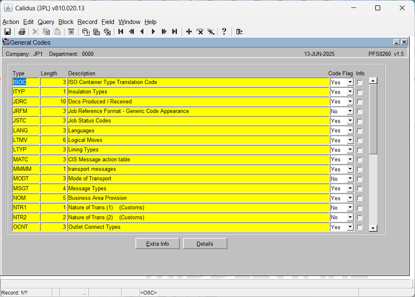
Task: Go to the previous block arrows
Action: (132, 32)
